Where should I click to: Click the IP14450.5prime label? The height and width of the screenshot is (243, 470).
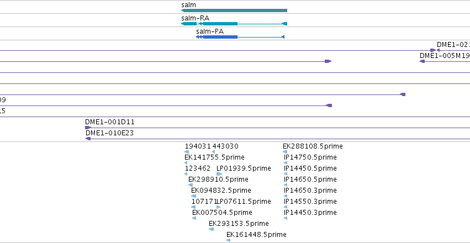point(310,168)
